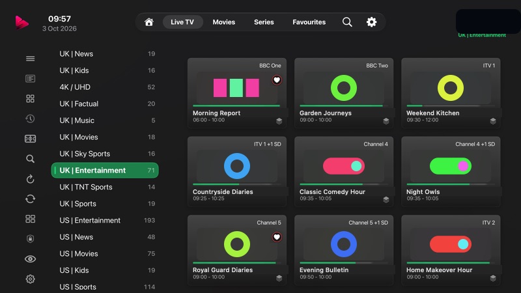The image size is (521, 293).
Task: Select US | Movies category
Action: (105, 253)
